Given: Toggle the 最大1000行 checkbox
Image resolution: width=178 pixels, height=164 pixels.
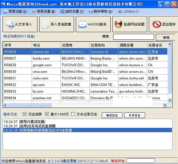Looking at the screenshot, I should click(x=47, y=114).
